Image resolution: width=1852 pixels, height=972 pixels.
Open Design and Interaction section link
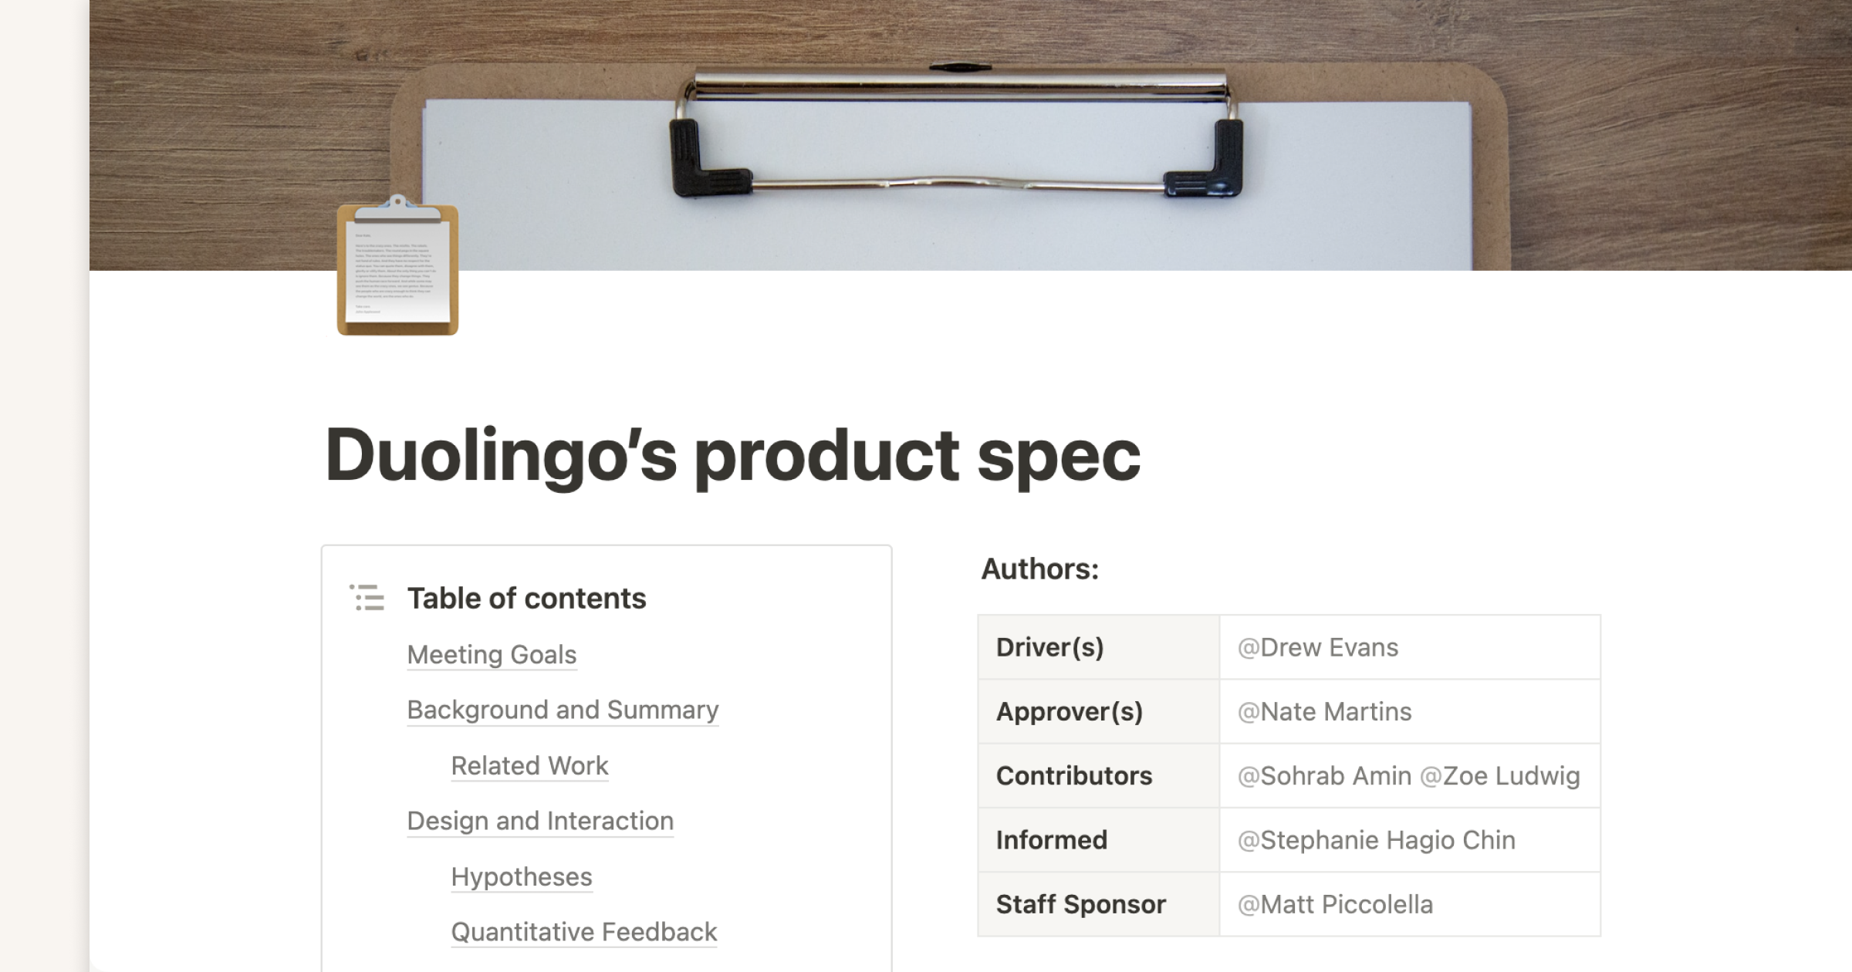click(540, 821)
